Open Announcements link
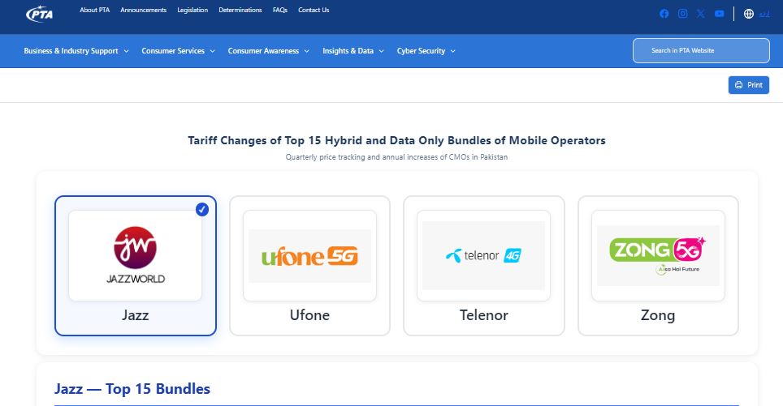783x406 pixels. [143, 10]
